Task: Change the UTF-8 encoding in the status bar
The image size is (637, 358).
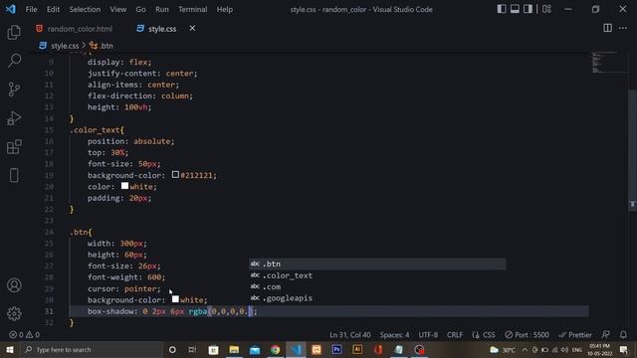Action: coord(428,335)
